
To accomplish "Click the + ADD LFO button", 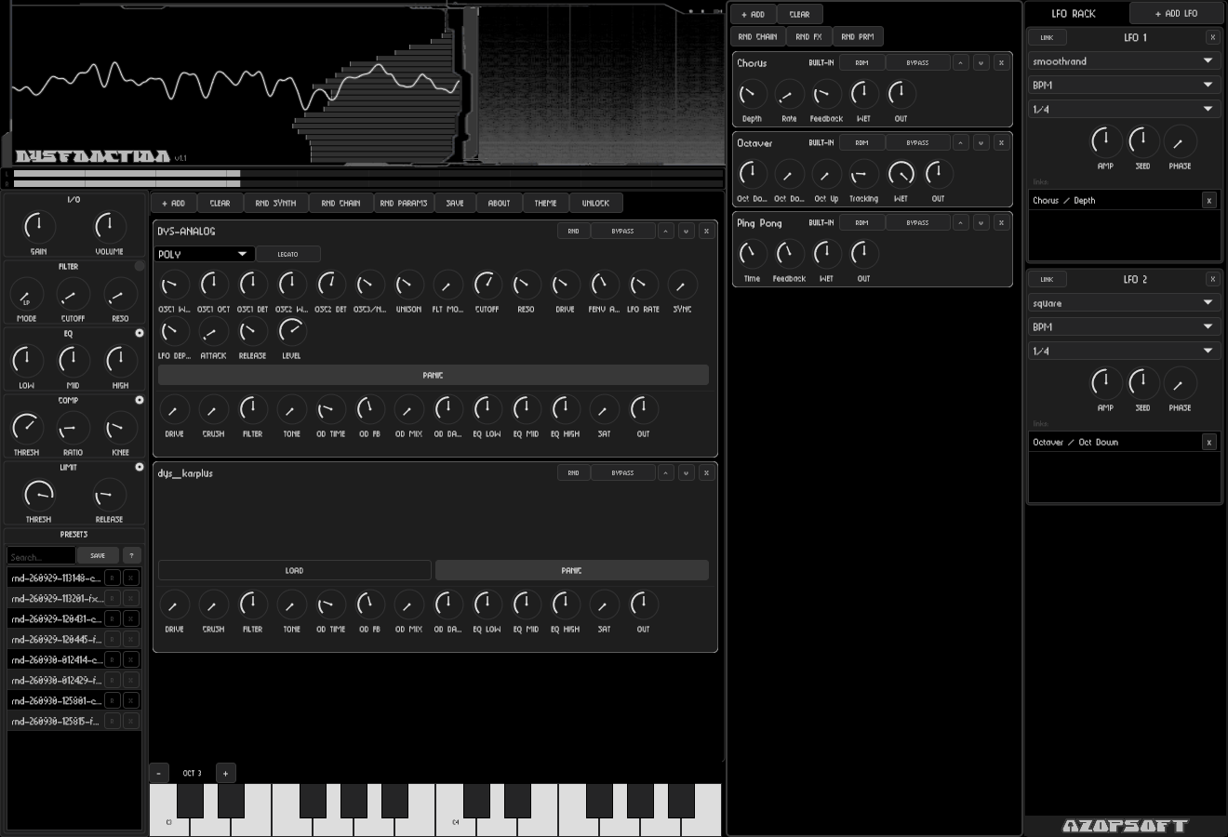I will pyautogui.click(x=1176, y=14).
